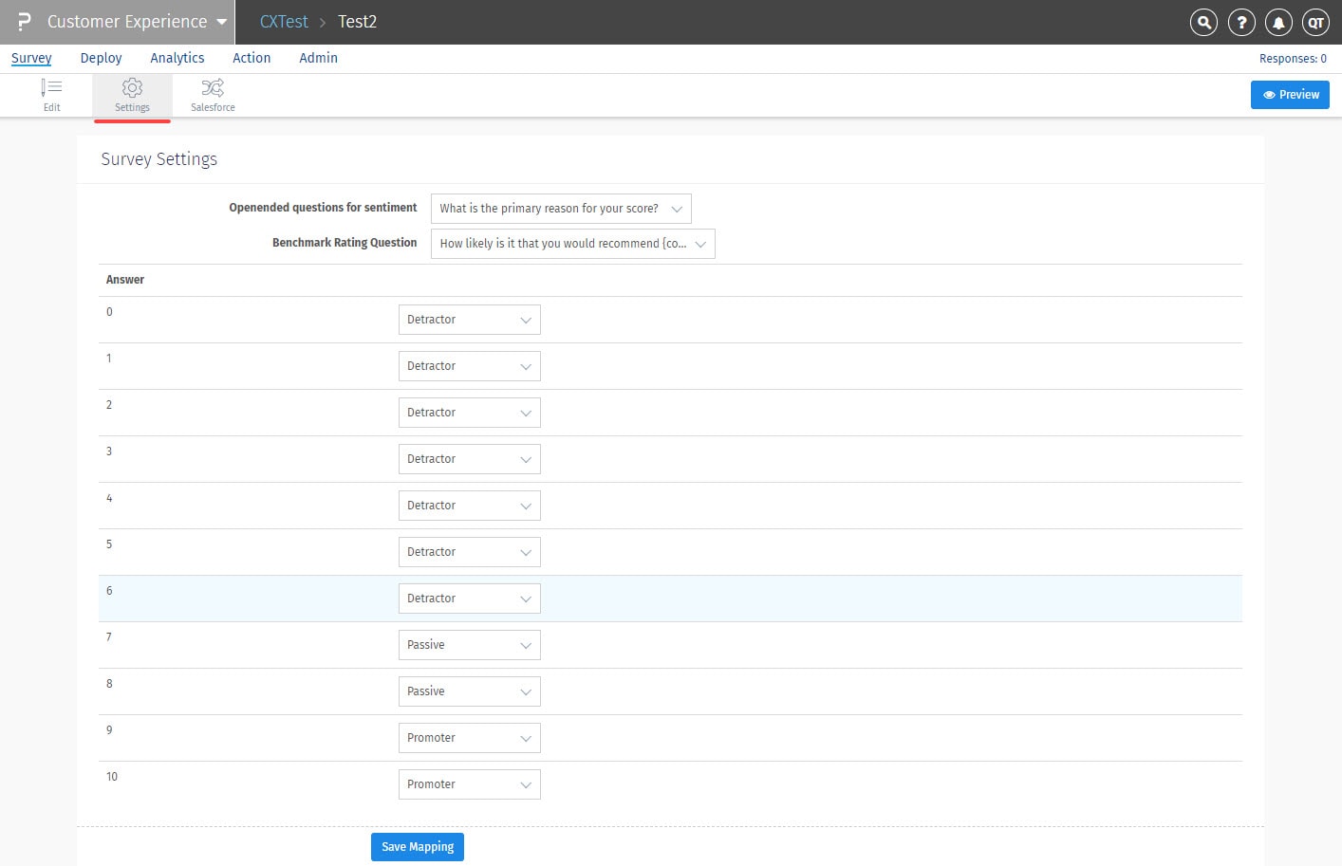Open the QT user profile icon
Viewport: 1342px width, 866px height.
point(1315,22)
